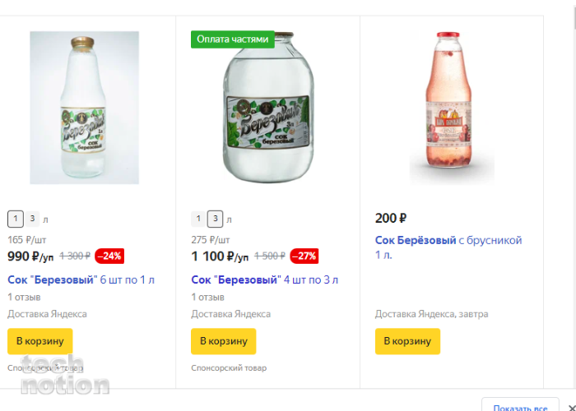
Task: Click the red −27% discount badge
Action: (x=304, y=256)
